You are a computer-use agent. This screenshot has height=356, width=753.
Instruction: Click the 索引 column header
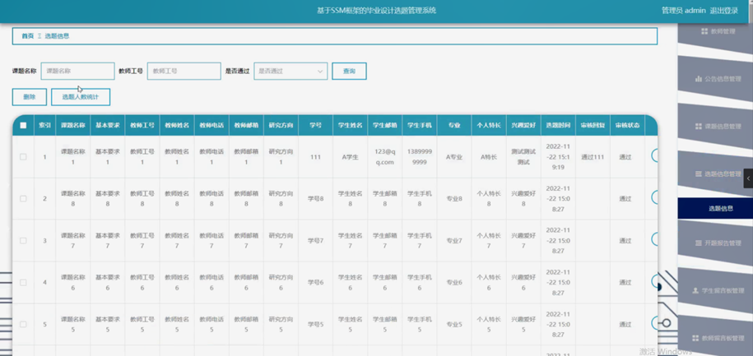coord(45,125)
